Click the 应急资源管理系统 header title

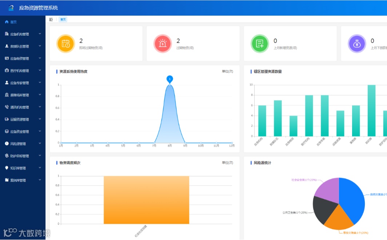[39, 8]
